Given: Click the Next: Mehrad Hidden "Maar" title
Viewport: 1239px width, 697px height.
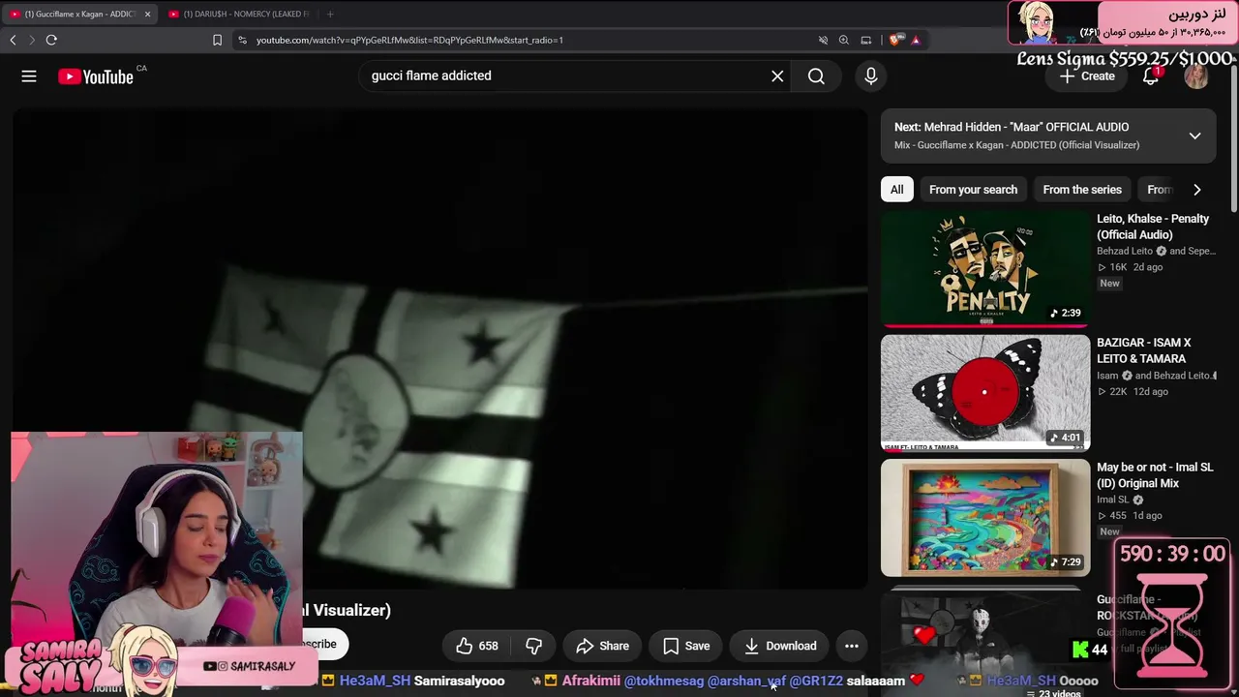Looking at the screenshot, I should tap(1012, 127).
